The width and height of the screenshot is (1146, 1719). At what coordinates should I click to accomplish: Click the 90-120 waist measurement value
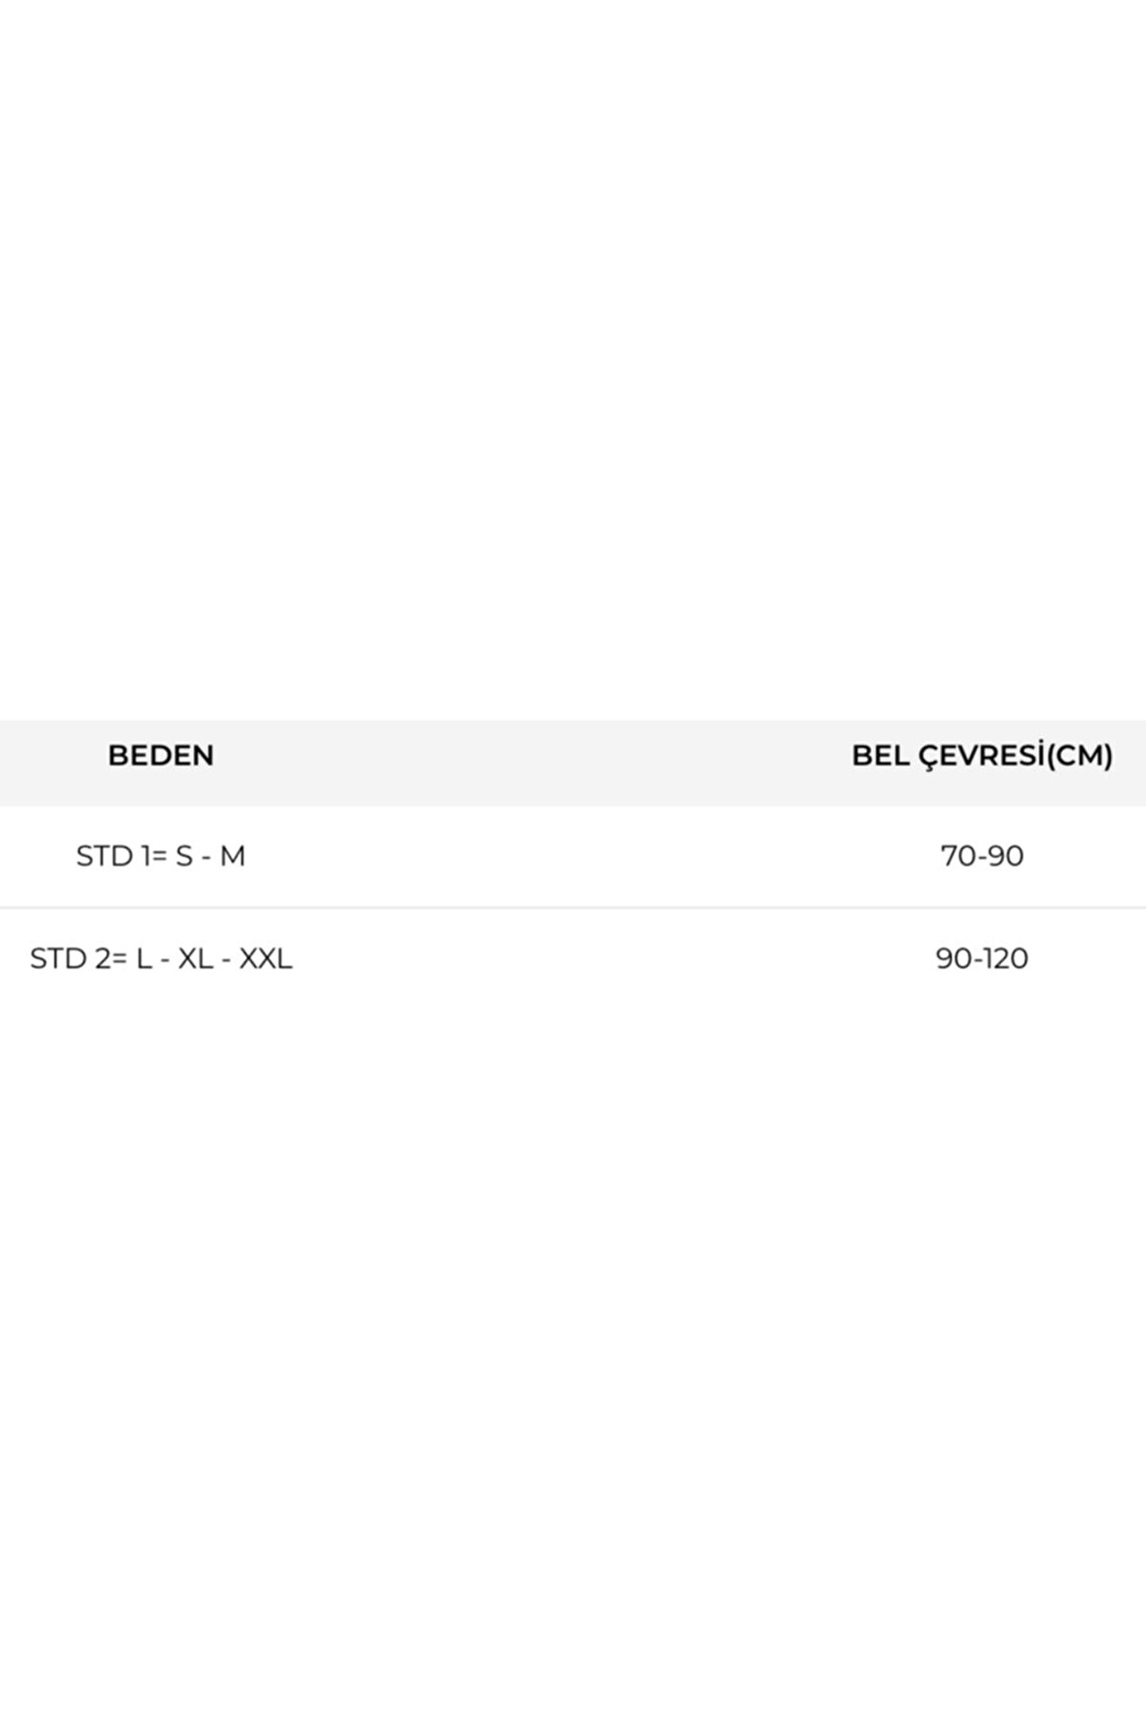(982, 958)
